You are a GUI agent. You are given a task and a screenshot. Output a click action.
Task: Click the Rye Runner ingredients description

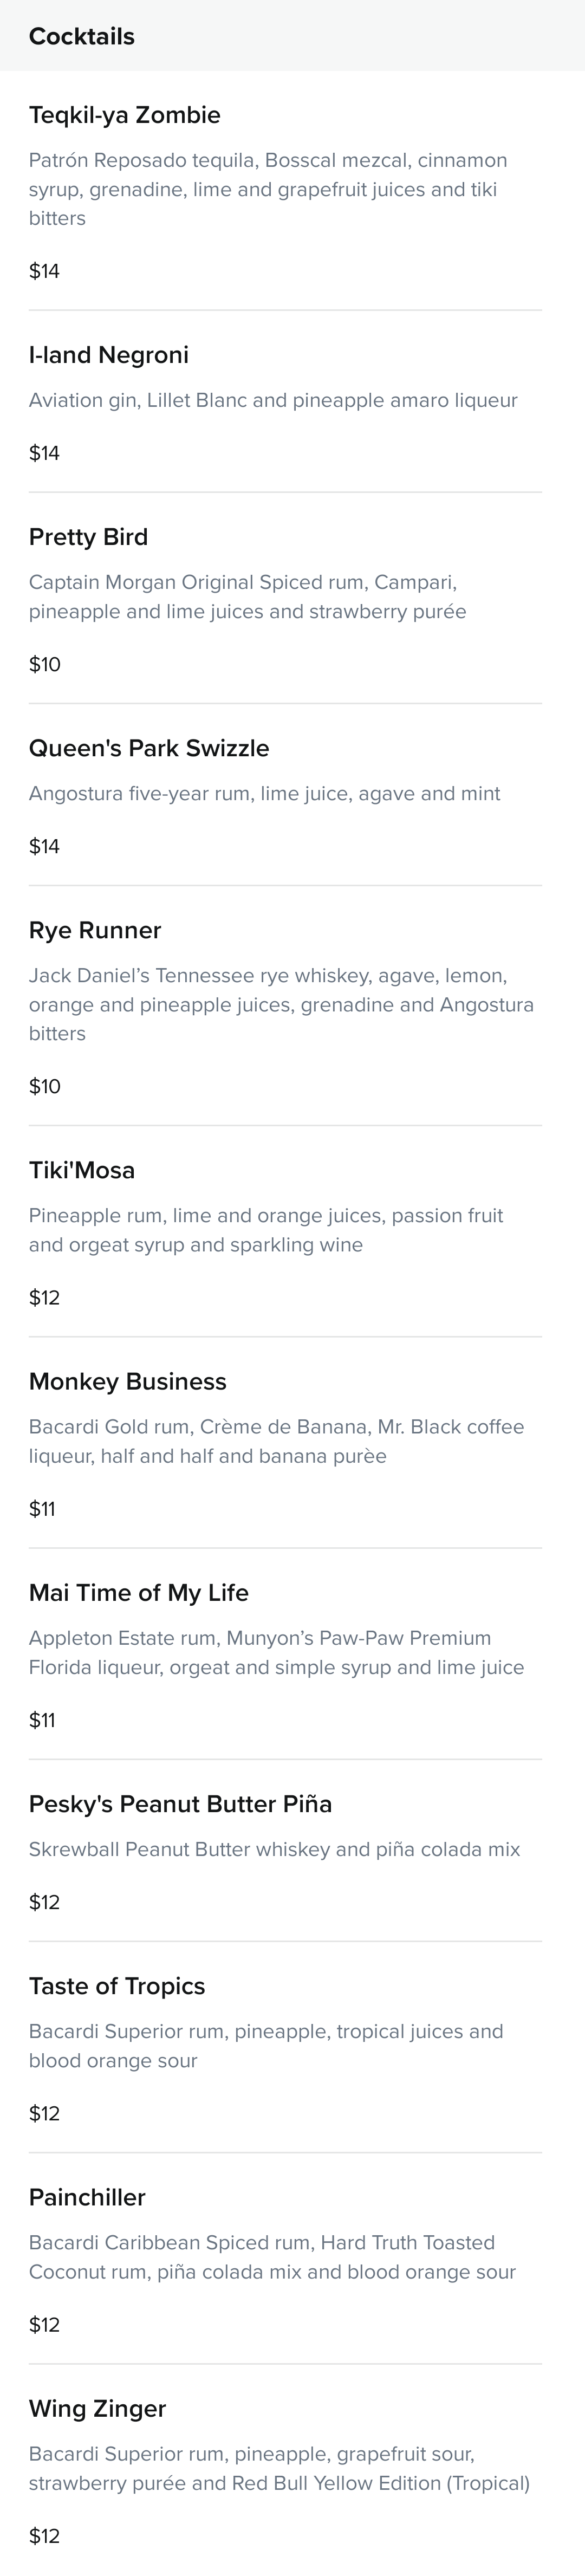pyautogui.click(x=281, y=1004)
